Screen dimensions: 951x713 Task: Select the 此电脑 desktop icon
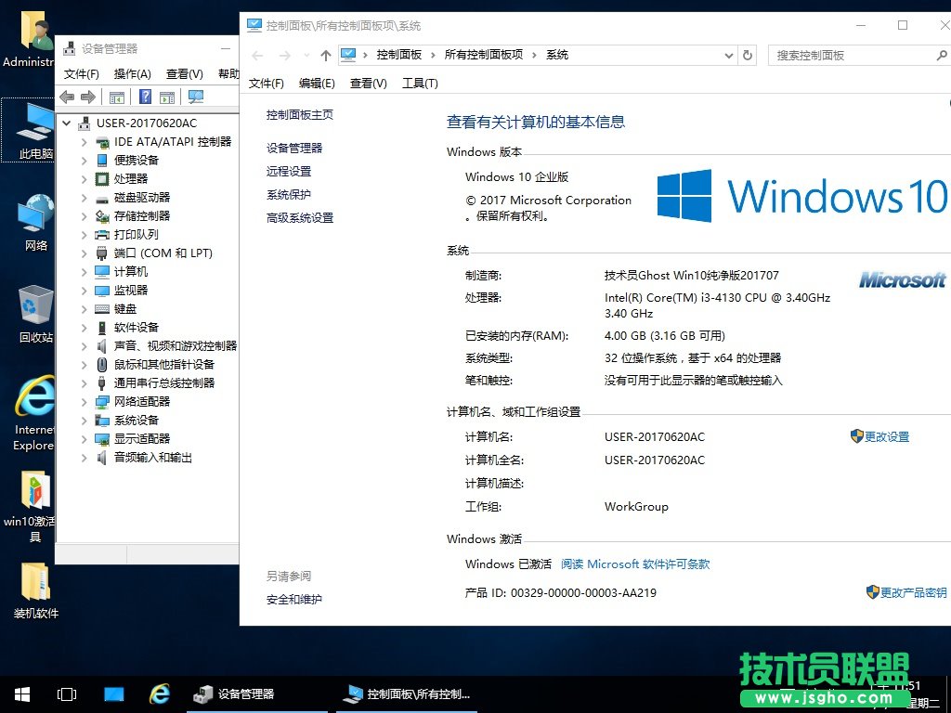point(28,130)
